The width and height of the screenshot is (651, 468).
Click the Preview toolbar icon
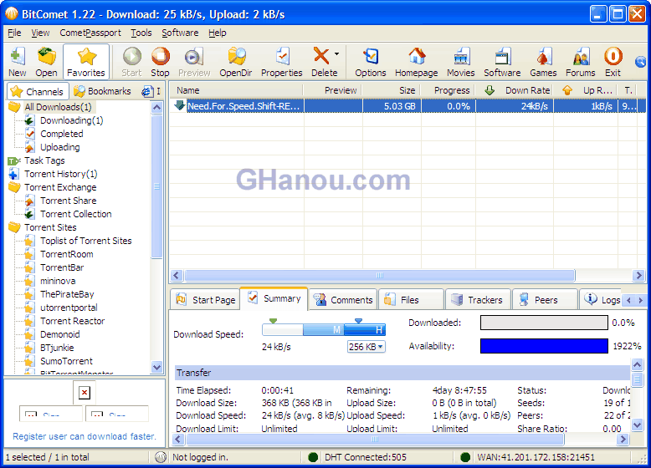[x=194, y=62]
